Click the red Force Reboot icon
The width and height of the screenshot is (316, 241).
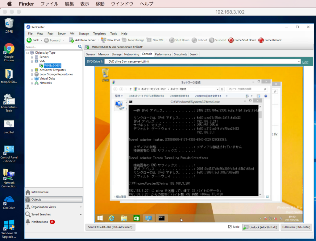(261, 40)
